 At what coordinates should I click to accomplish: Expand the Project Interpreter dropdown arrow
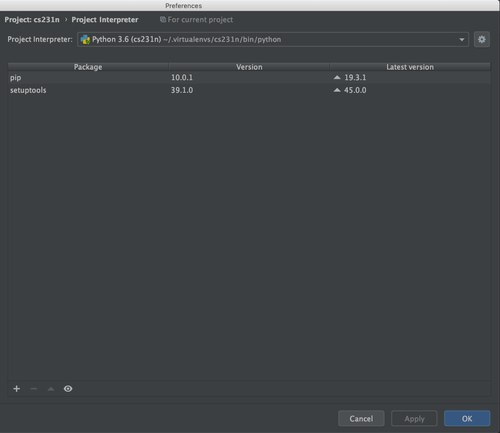[x=461, y=39]
